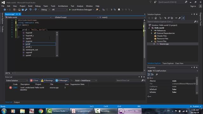This screenshot has height=114, width=203.
Task: Open Chrome from the Windows taskbar
Action: click(x=41, y=111)
